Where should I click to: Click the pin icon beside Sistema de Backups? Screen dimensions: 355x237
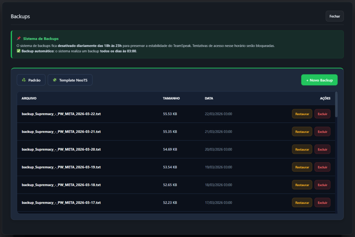tap(19, 38)
